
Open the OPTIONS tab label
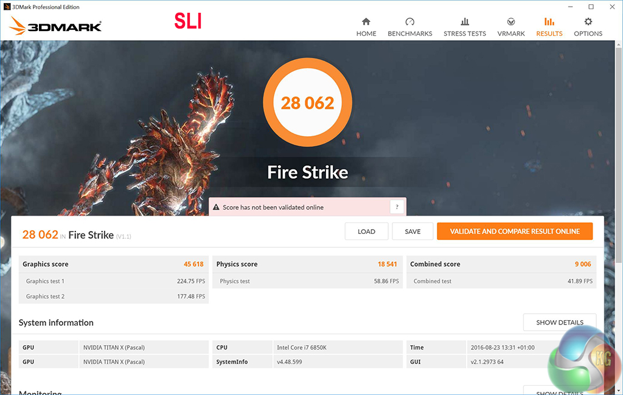point(588,34)
